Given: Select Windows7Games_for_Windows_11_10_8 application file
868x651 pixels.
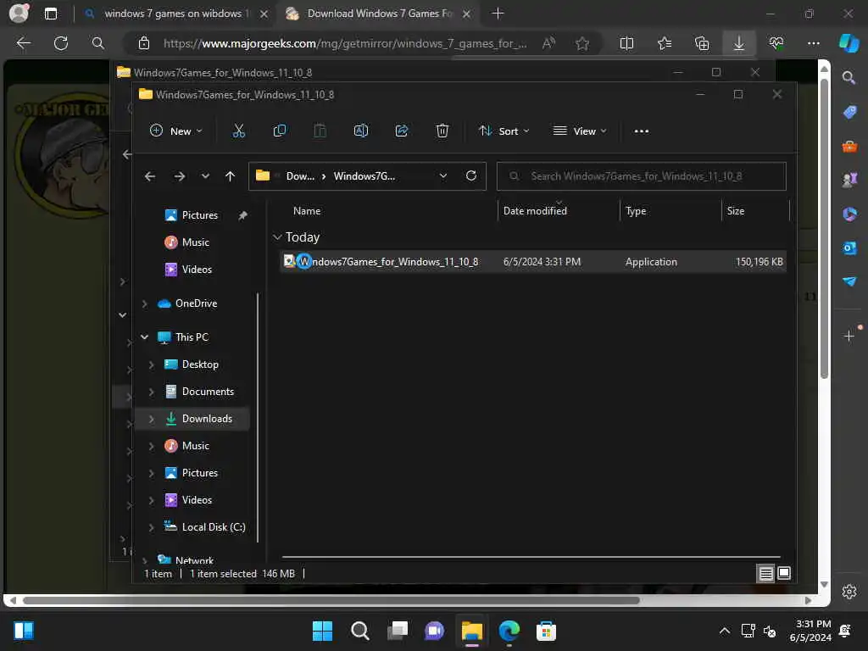Looking at the screenshot, I should click(x=534, y=261).
